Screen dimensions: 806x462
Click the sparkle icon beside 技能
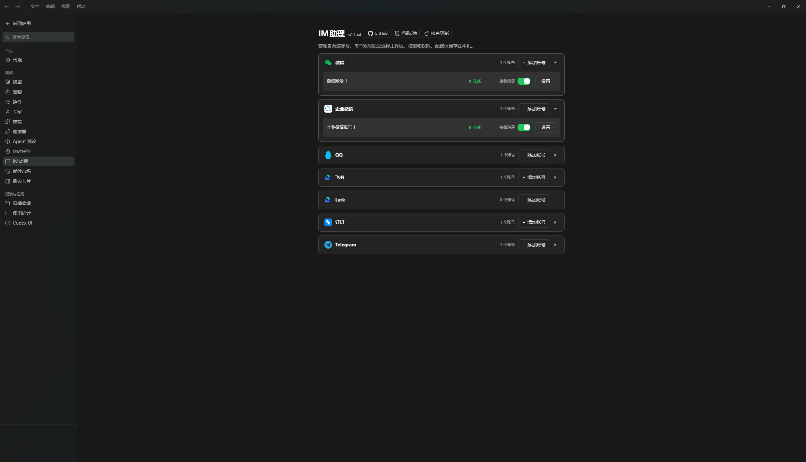coord(8,122)
